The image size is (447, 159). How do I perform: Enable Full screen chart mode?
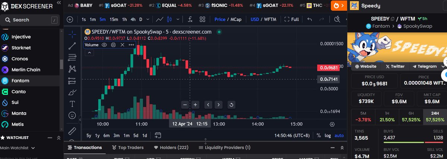[292, 19]
